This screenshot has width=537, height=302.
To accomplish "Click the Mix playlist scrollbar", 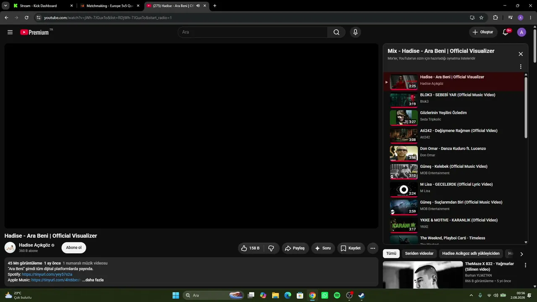I will click(x=526, y=107).
